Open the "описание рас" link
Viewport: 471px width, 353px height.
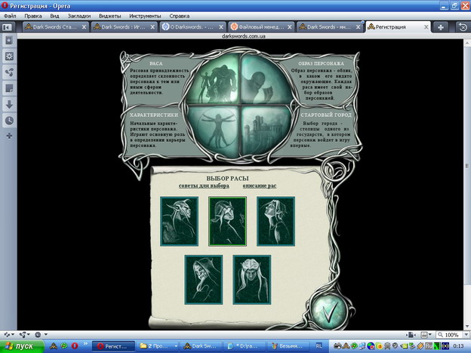[260, 186]
